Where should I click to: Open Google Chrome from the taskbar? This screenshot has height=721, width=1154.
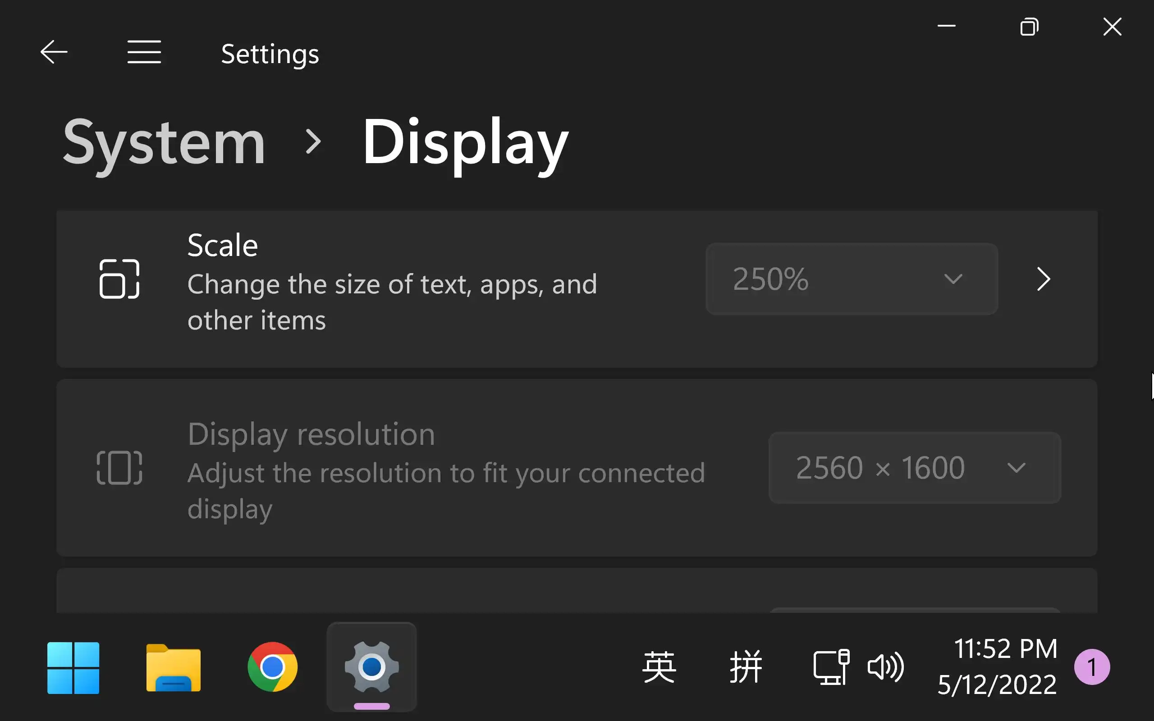click(x=272, y=666)
